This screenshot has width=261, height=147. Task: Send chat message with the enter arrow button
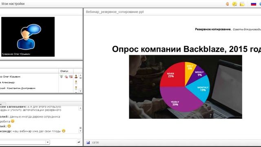click(79, 142)
